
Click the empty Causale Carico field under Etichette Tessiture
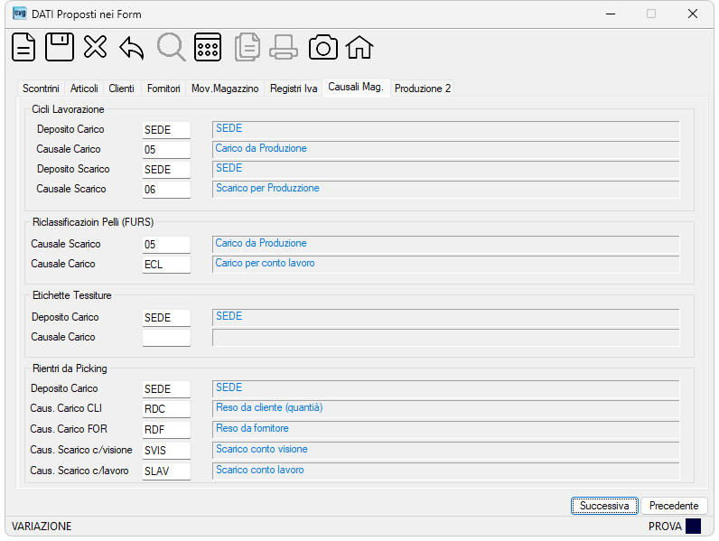tap(166, 338)
